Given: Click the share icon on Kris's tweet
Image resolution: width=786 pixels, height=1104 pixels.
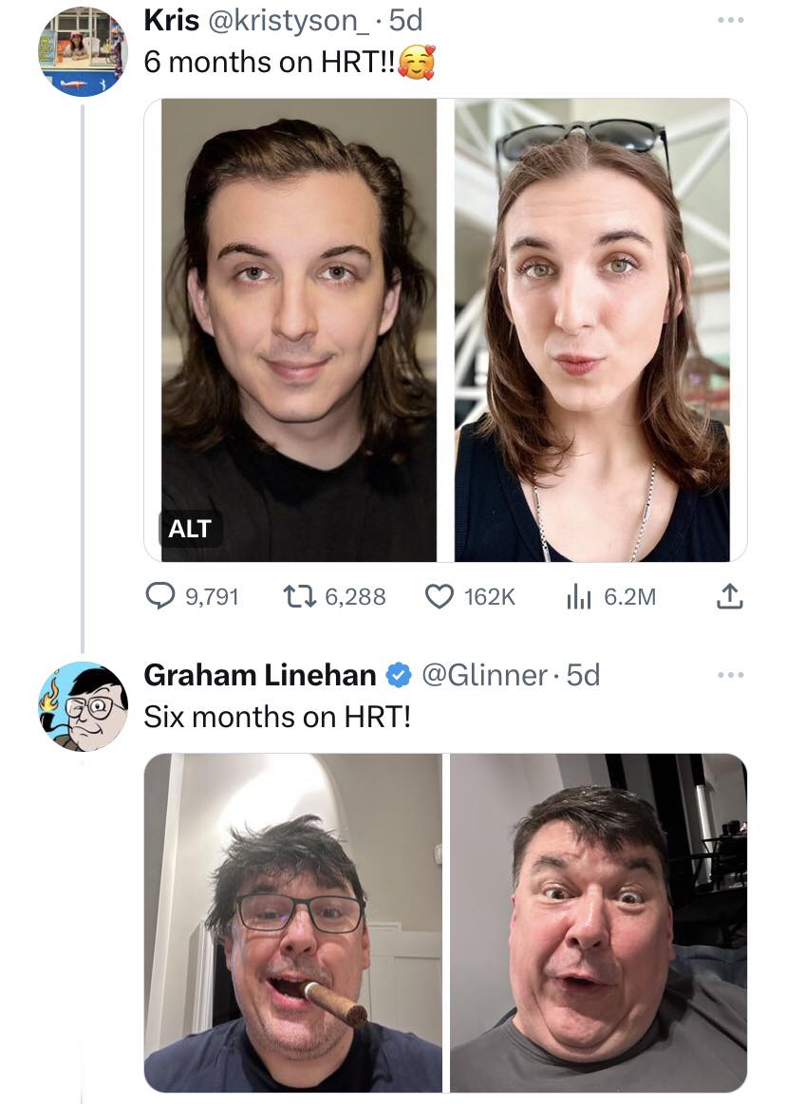Looking at the screenshot, I should click(x=726, y=596).
